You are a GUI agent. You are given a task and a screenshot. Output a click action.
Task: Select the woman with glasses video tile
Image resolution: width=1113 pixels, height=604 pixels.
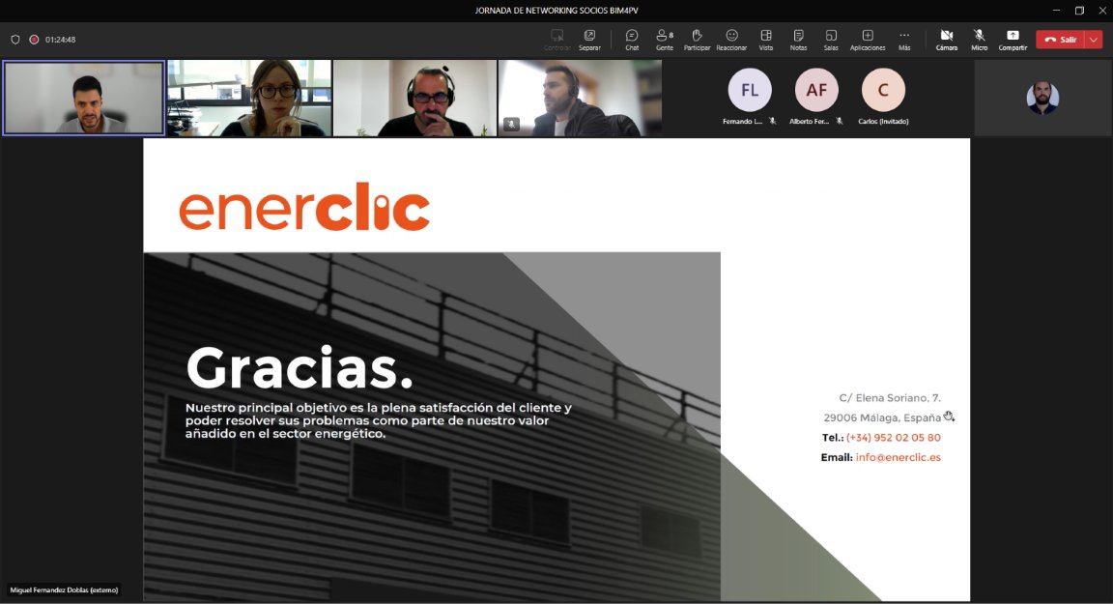tap(249, 98)
